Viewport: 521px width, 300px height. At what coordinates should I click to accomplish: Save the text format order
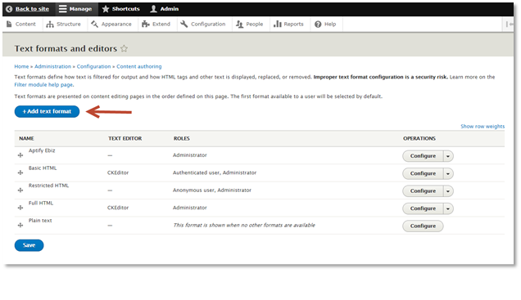(29, 245)
